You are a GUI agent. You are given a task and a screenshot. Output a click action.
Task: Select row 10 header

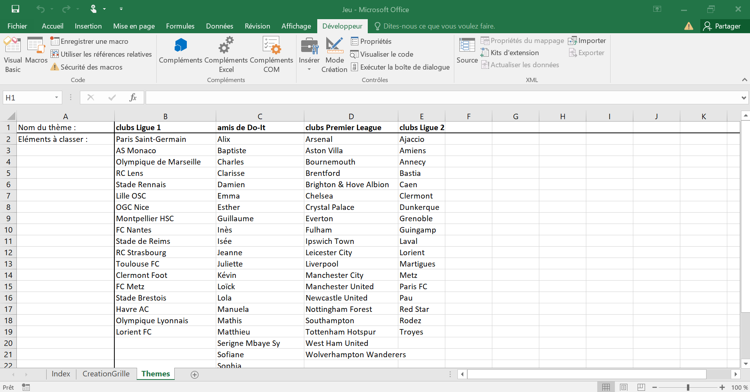[x=8, y=230]
